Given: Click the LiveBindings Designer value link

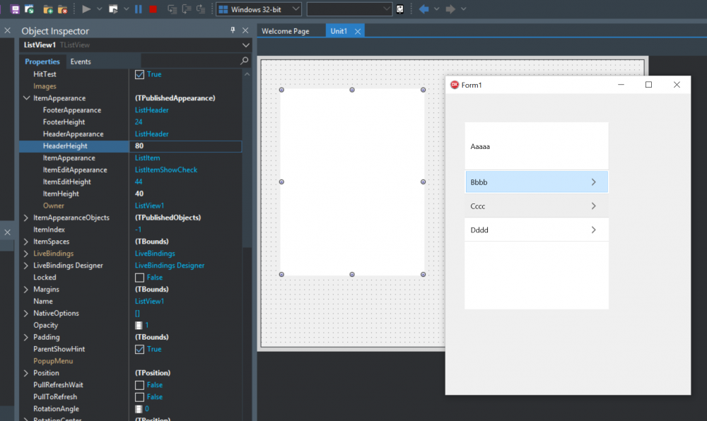Looking at the screenshot, I should (170, 265).
